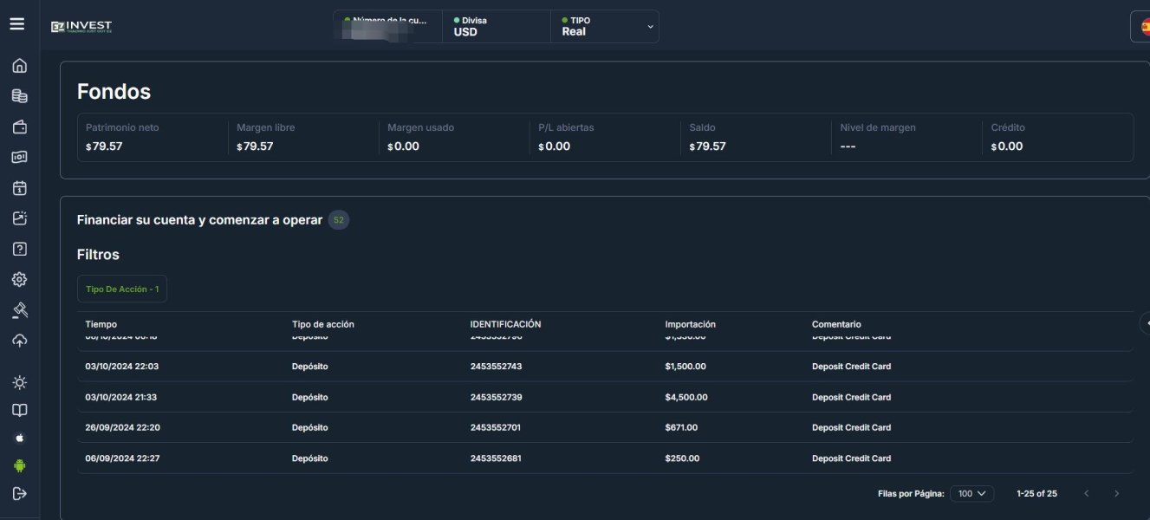Open help question mark icon
1150x520 pixels.
point(19,249)
